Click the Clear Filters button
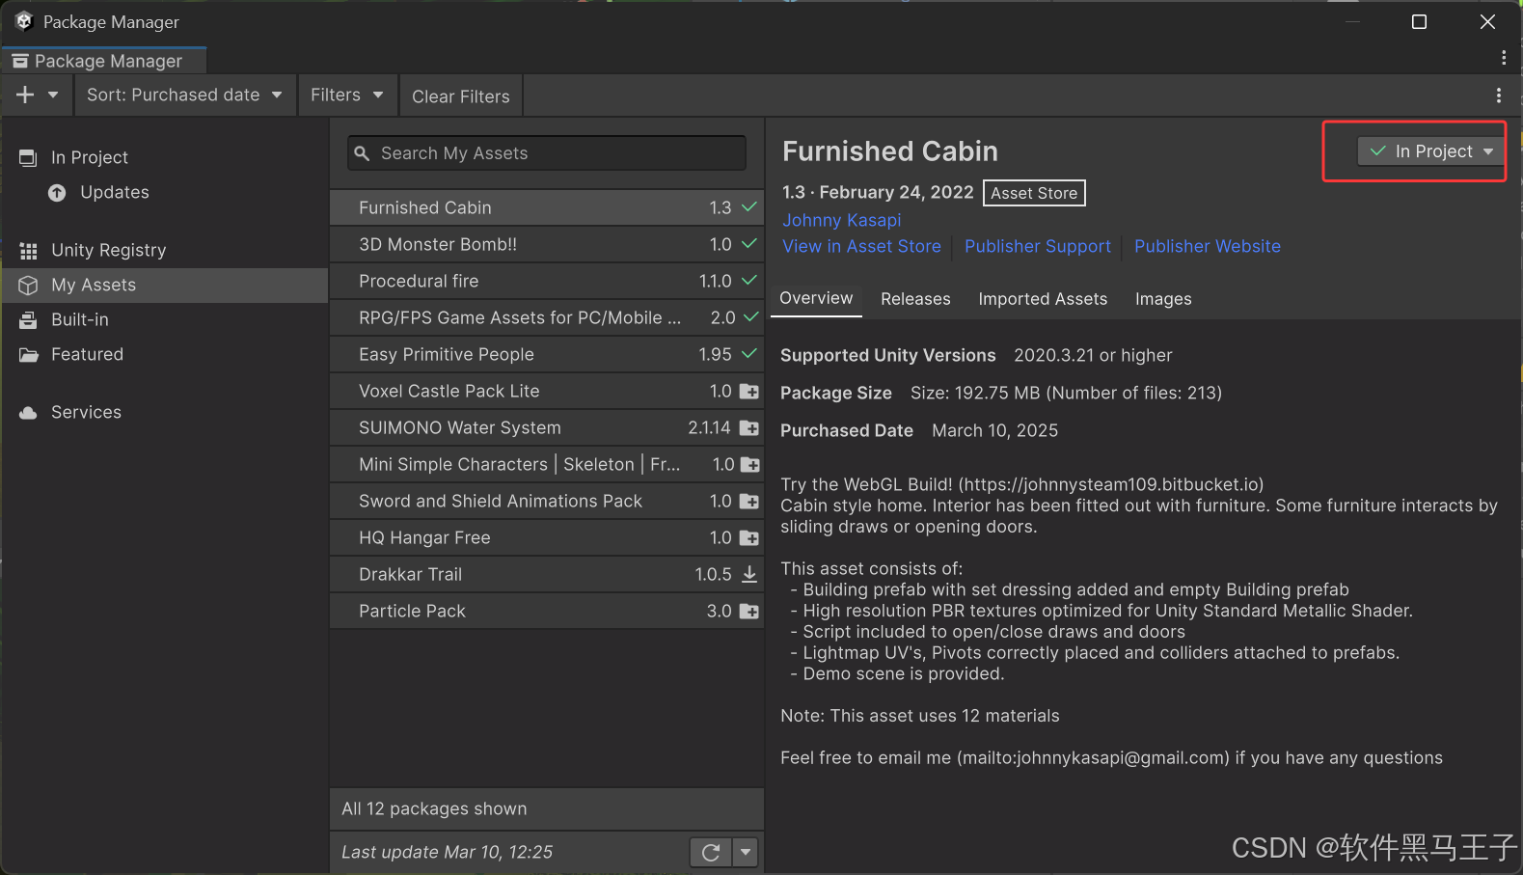 point(461,96)
